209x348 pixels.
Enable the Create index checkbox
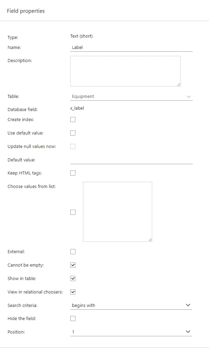[x=73, y=120]
